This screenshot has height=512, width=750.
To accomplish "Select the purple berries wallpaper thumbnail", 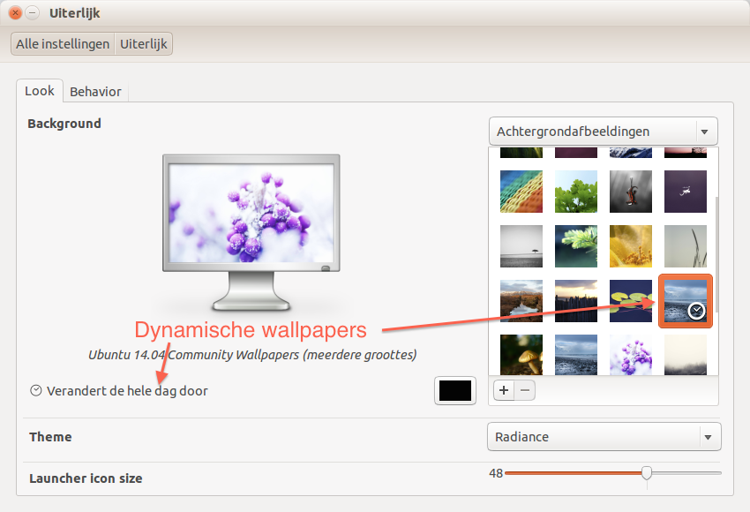I will (x=630, y=355).
